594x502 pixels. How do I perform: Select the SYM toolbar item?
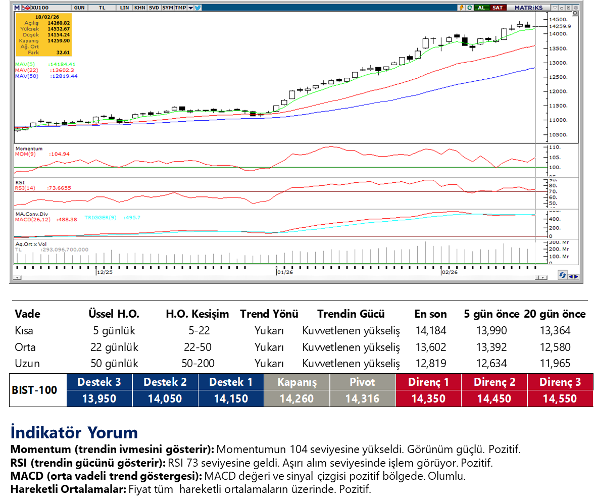coord(167,8)
